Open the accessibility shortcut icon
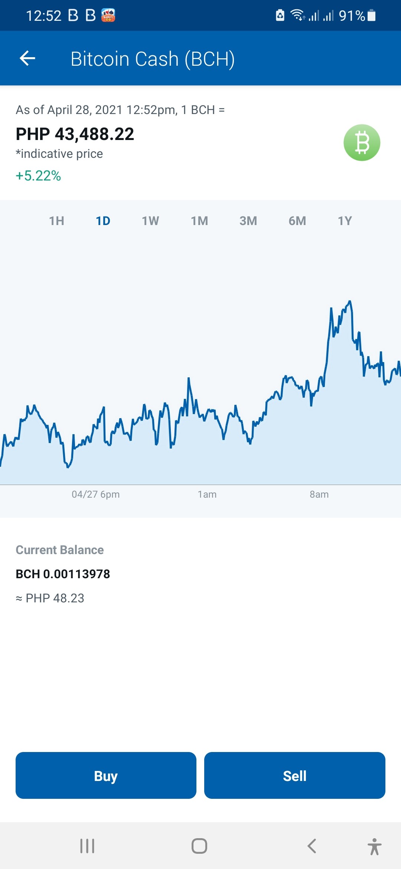The image size is (401, 869). (375, 846)
